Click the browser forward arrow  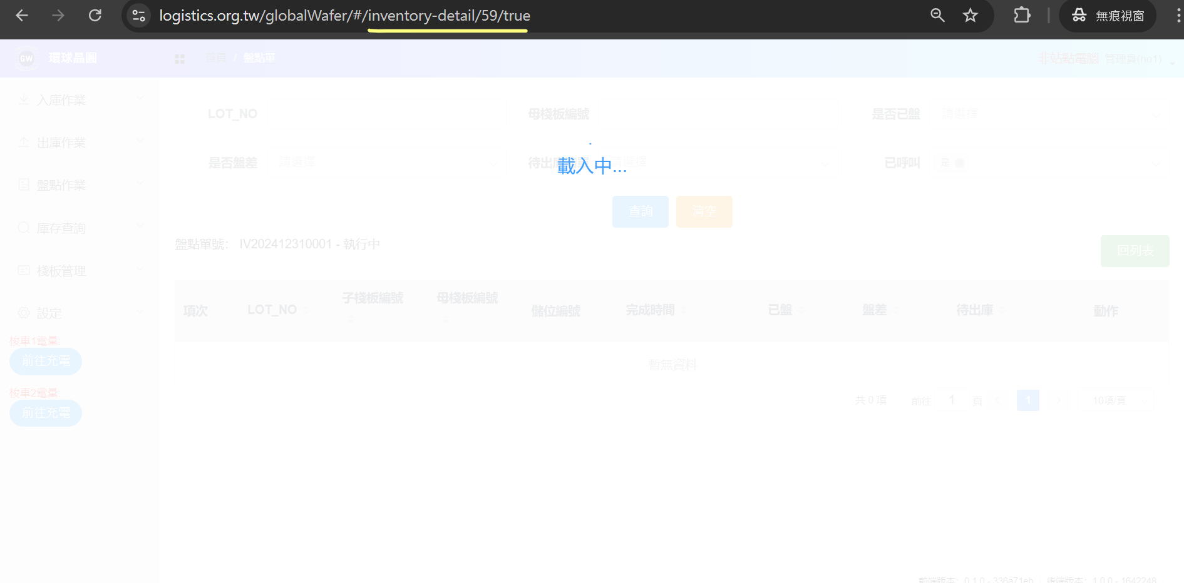click(58, 15)
